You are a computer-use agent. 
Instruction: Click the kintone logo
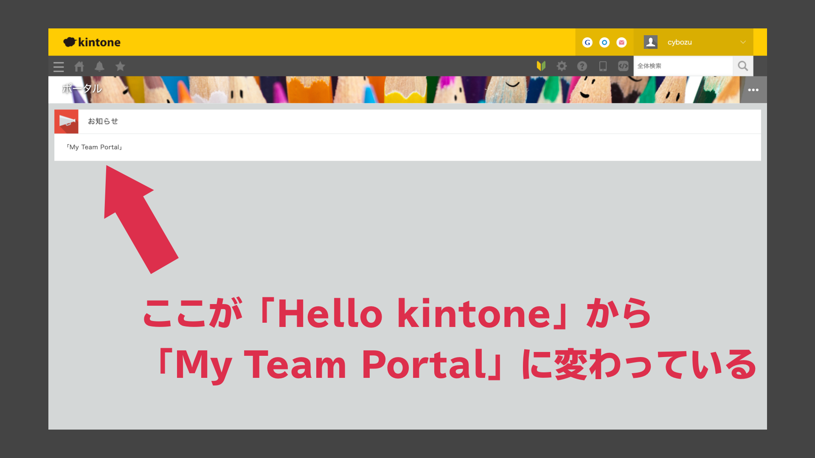tap(92, 42)
